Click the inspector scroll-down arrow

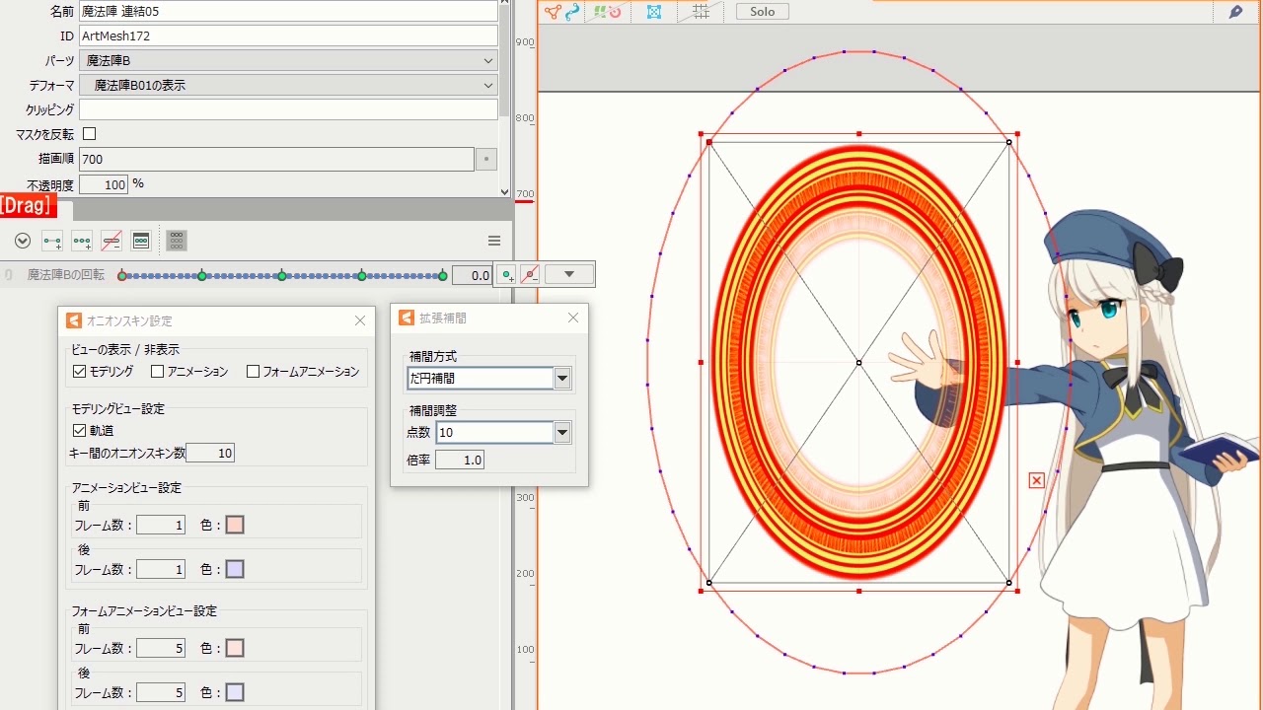click(x=505, y=192)
